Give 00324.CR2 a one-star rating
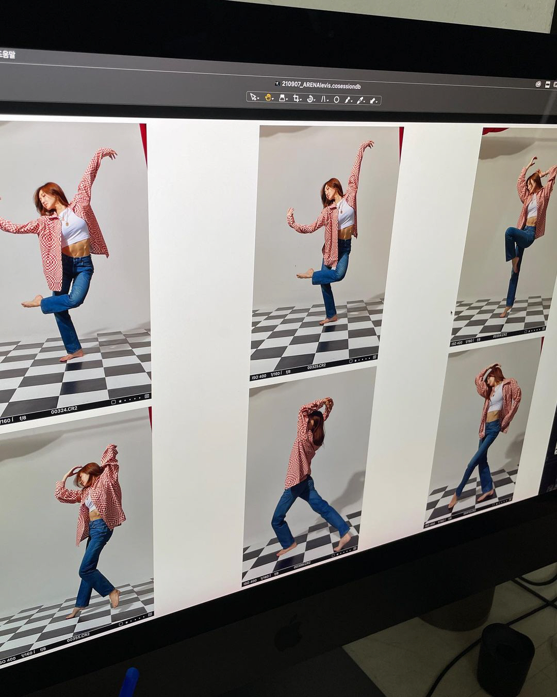 click(x=120, y=401)
